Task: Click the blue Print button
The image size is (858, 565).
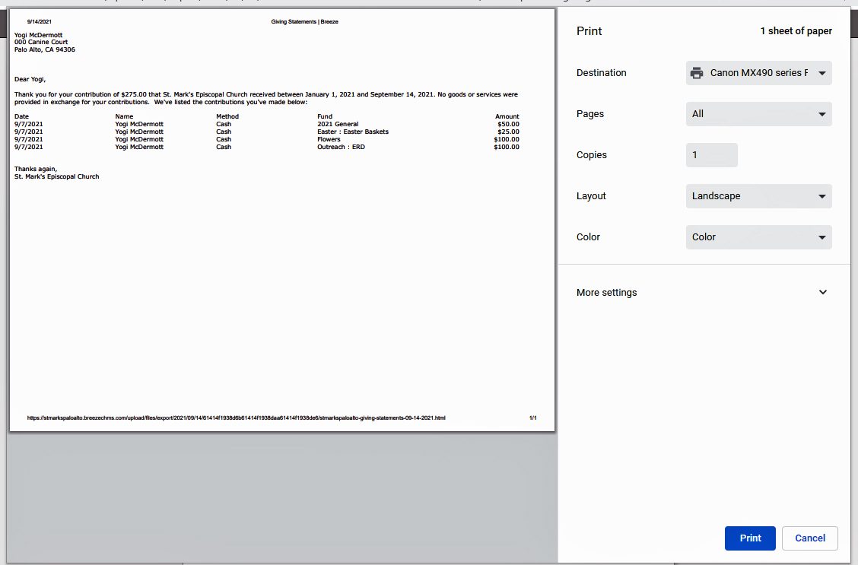Action: (750, 538)
